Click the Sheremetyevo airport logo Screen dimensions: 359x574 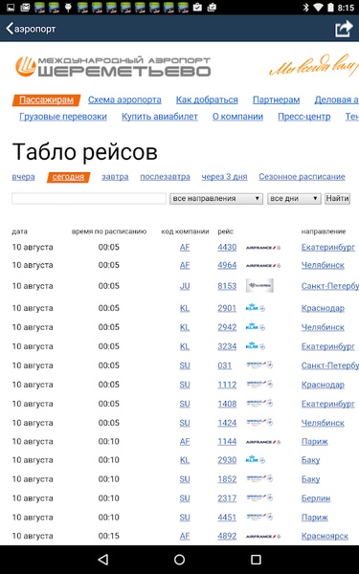click(x=113, y=67)
